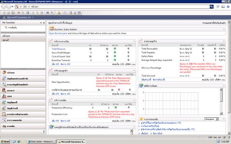Click the home icon in the address bar

(x=17, y=7)
